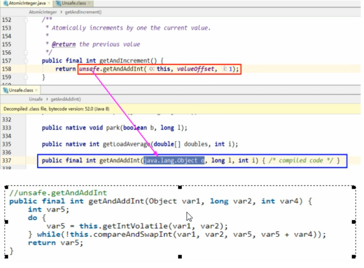The width and height of the screenshot is (364, 268).
Task: Click getIntVolatile call in the snippet
Action: click(x=135, y=226)
